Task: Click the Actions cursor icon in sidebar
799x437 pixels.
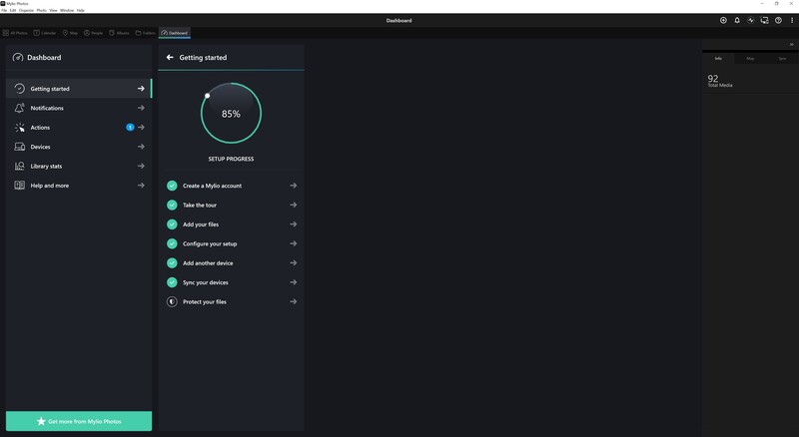Action: pos(19,128)
